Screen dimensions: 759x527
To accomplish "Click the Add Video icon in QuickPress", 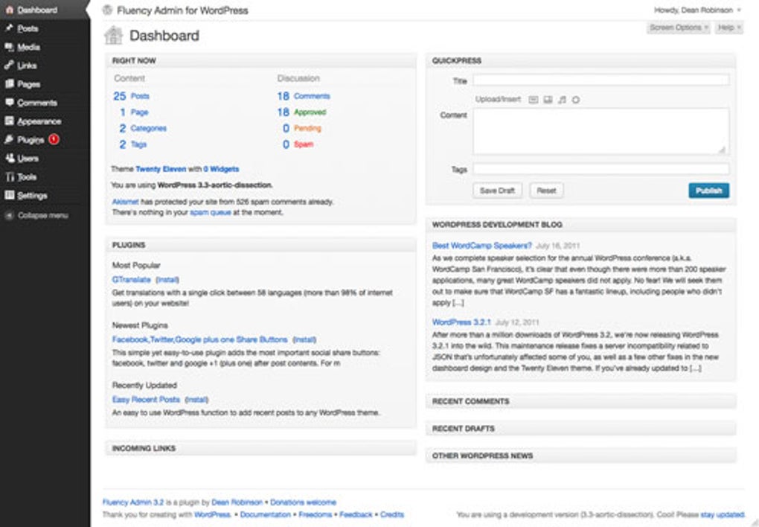I will click(x=547, y=100).
